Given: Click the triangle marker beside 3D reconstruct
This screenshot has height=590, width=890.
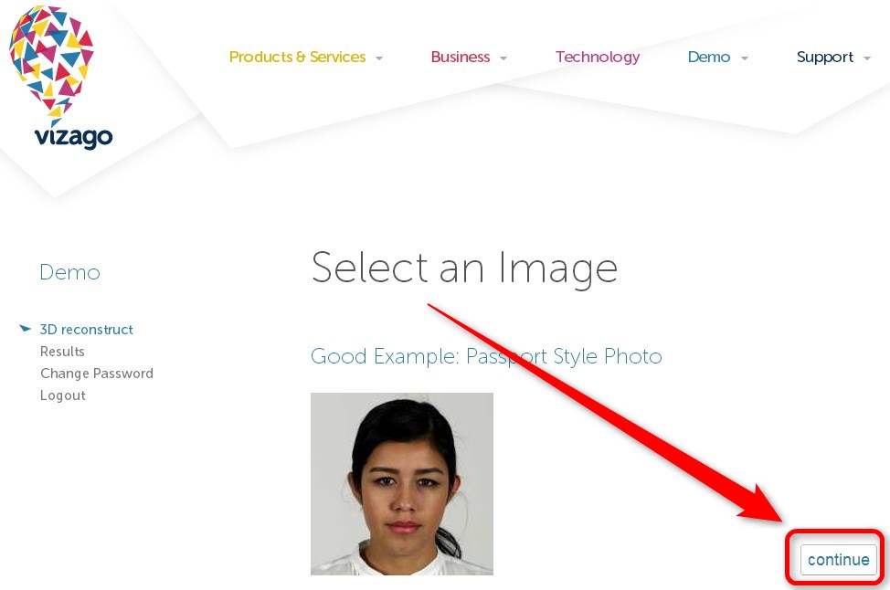Looking at the screenshot, I should coord(25,329).
